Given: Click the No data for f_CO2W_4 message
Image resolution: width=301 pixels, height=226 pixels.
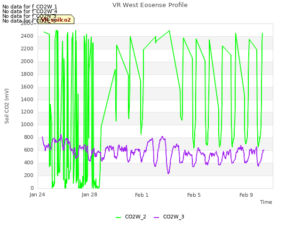Looking at the screenshot, I should point(30,11).
